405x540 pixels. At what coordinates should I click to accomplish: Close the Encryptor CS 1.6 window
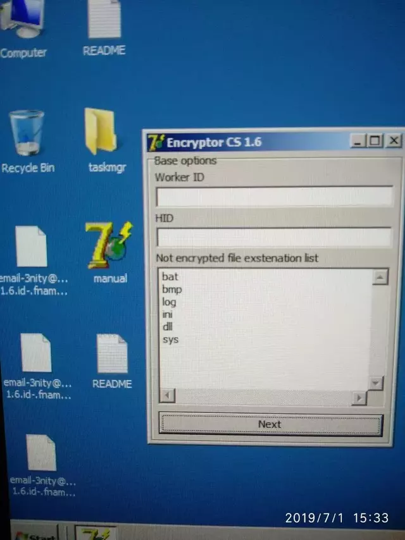[394, 140]
